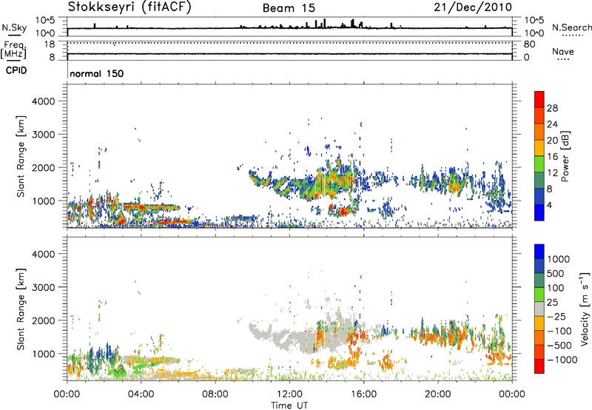Click the 'normal 150' CPID text
The width and height of the screenshot is (592, 410).
point(97,73)
